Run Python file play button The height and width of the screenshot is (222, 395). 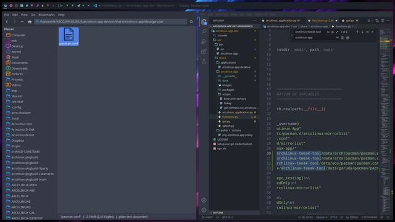tap(369, 20)
